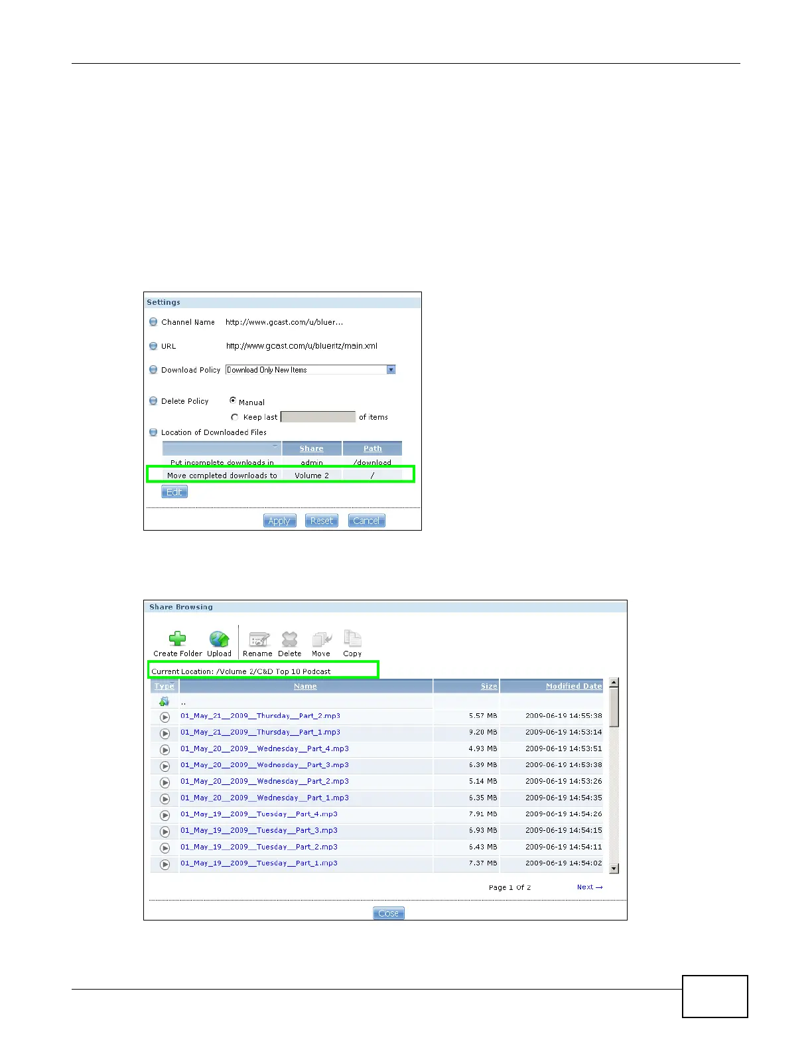Image resolution: width=812 pixels, height=1052 pixels.
Task: Click the Reset button
Action: 322,521
